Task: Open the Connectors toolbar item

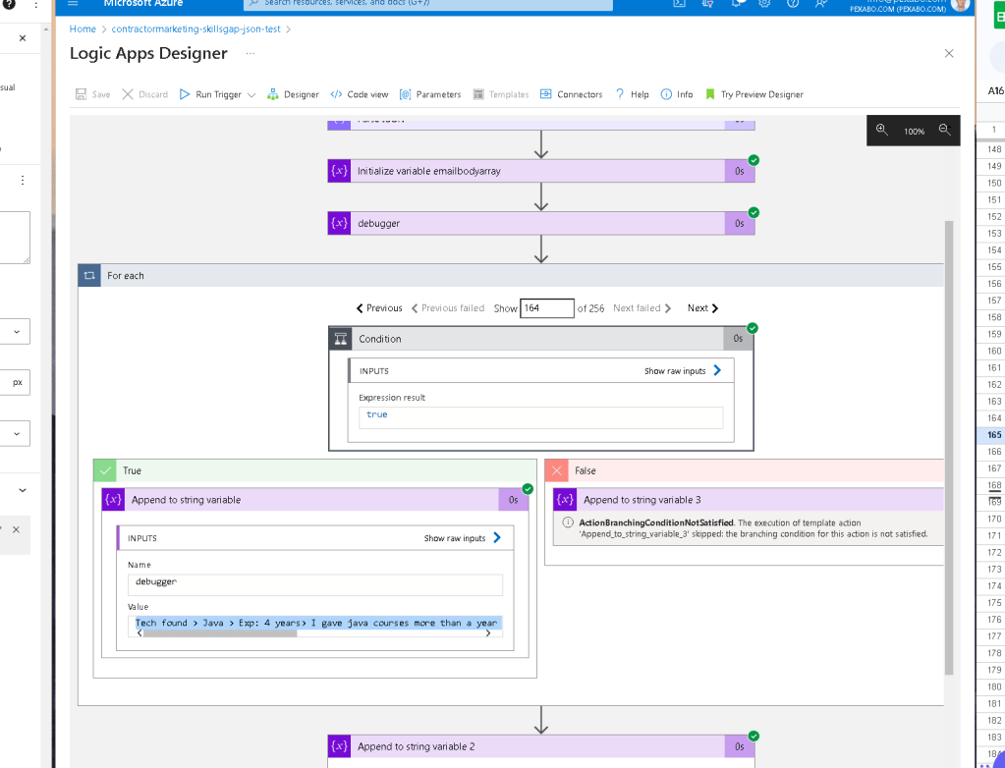Action: (x=571, y=94)
